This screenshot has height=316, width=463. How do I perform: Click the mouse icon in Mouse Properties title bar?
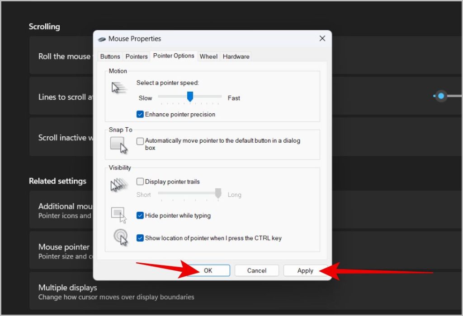coord(102,39)
